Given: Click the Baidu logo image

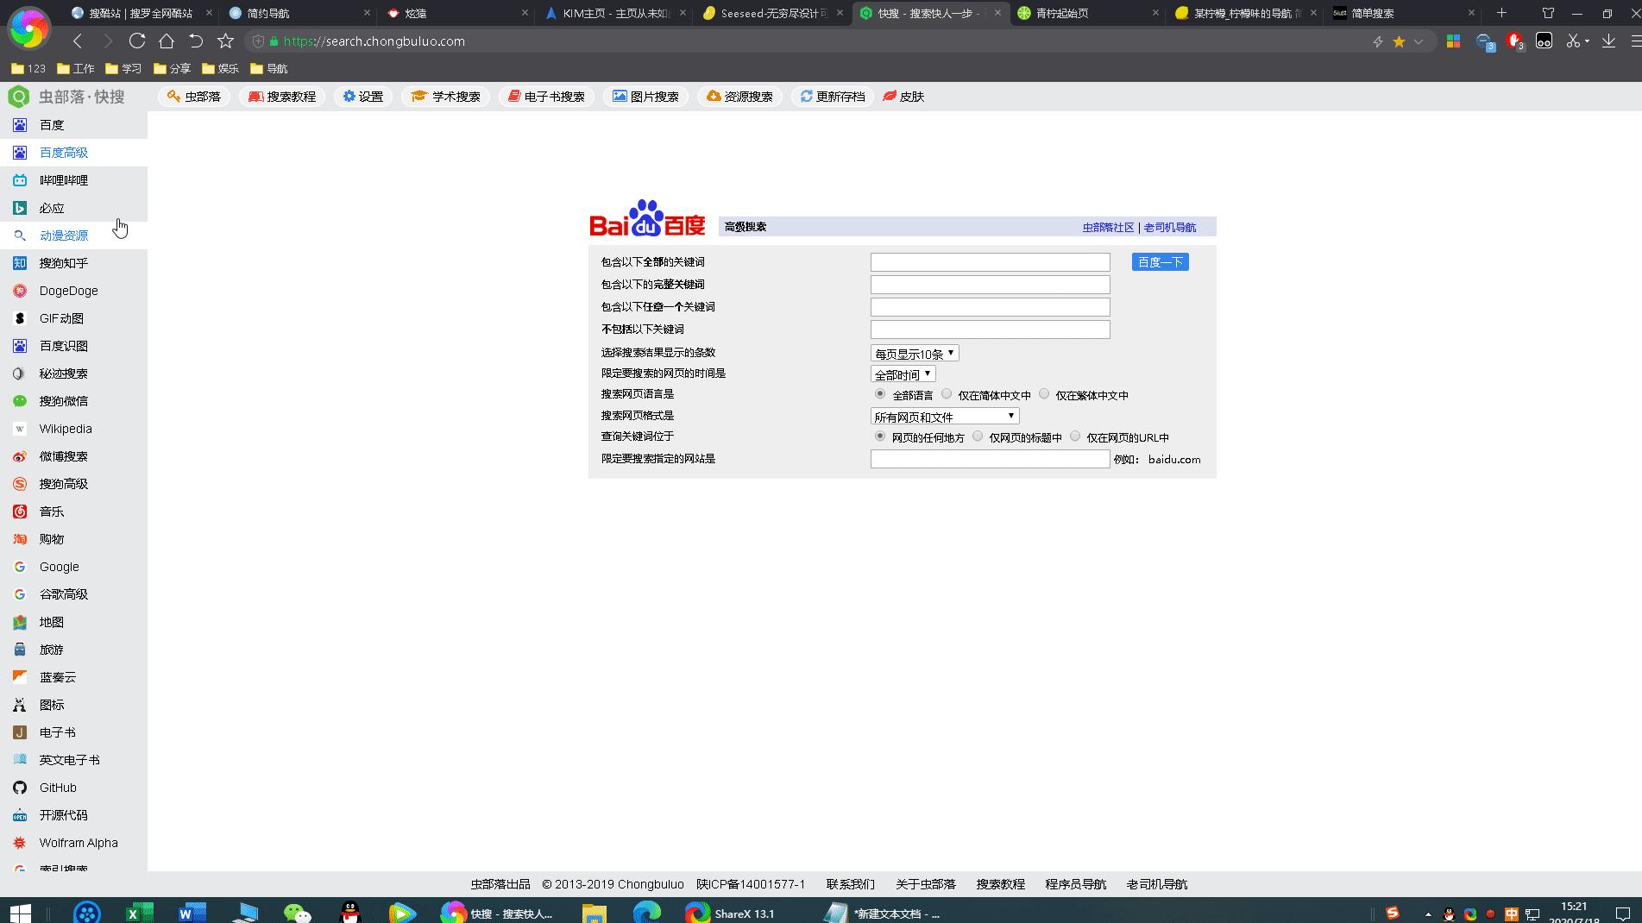Looking at the screenshot, I should [647, 218].
